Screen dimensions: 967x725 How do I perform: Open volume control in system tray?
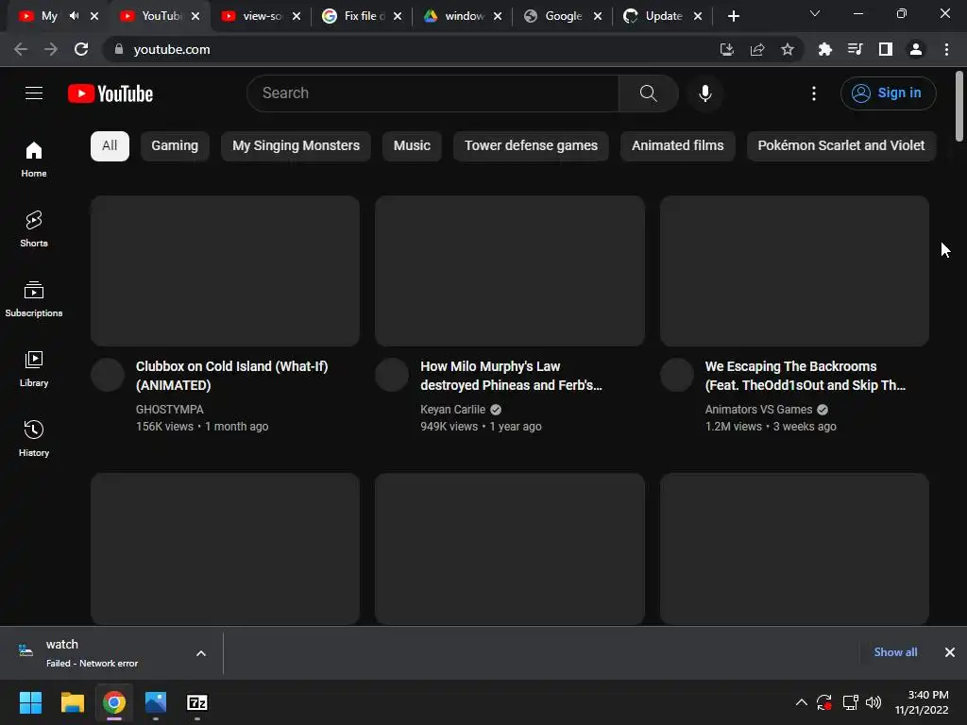pos(874,702)
